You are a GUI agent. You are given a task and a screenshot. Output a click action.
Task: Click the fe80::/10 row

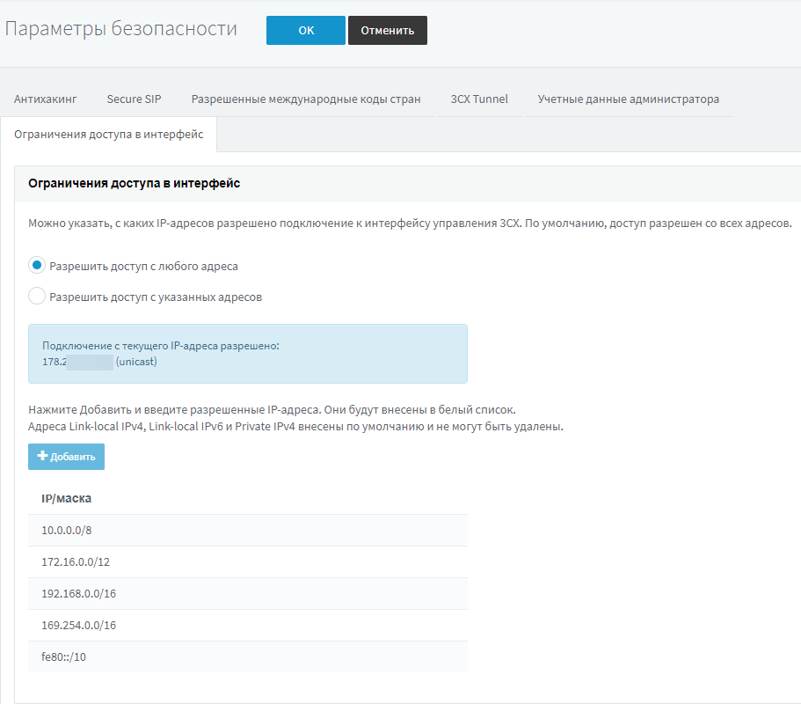(247, 657)
